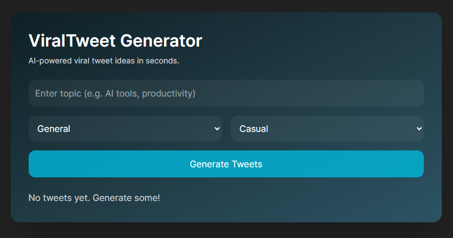
Task: Select the 'Casual' label in tone selector
Action: (254, 129)
